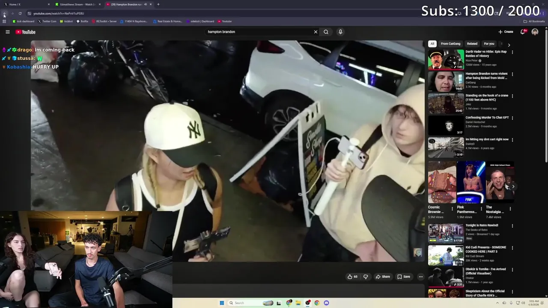Open the Pink Pantheress short thumbnail

[471, 182]
